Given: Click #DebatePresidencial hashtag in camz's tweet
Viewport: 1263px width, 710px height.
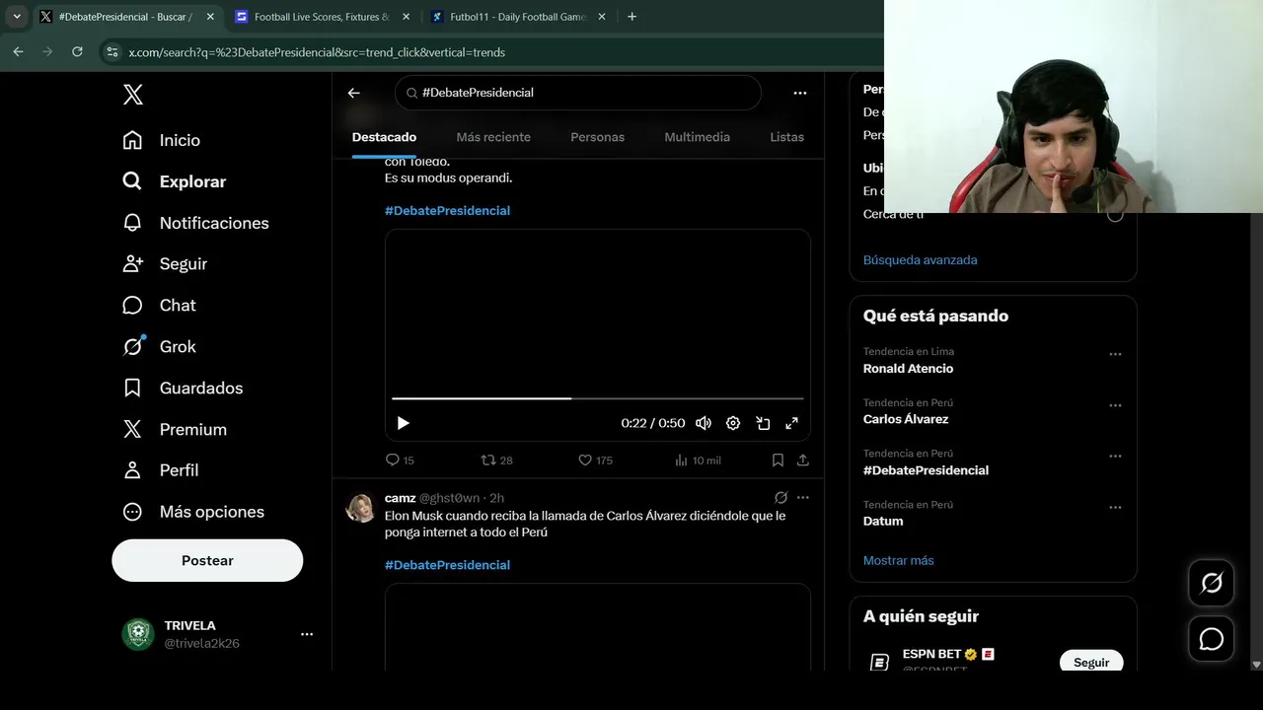Looking at the screenshot, I should [x=447, y=565].
